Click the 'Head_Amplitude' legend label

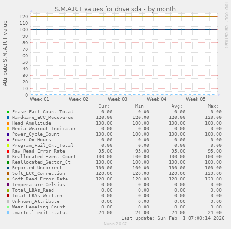click(x=32, y=123)
